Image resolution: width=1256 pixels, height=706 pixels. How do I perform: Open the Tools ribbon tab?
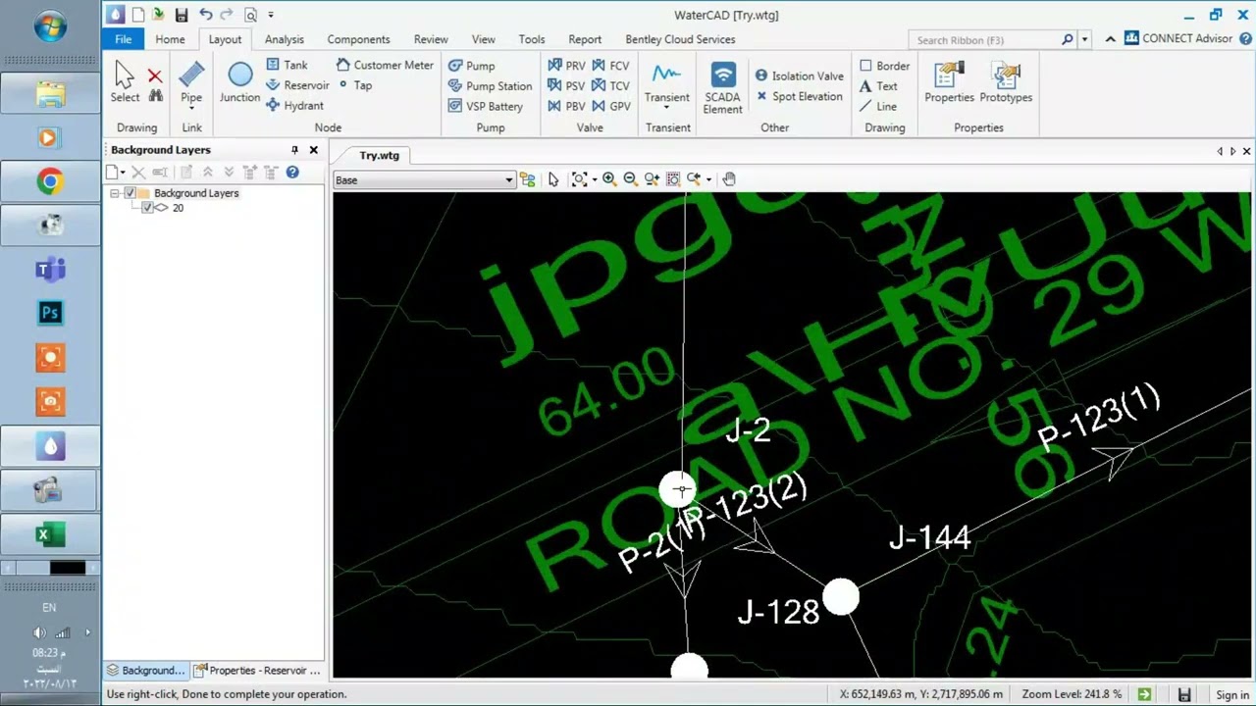click(x=532, y=39)
